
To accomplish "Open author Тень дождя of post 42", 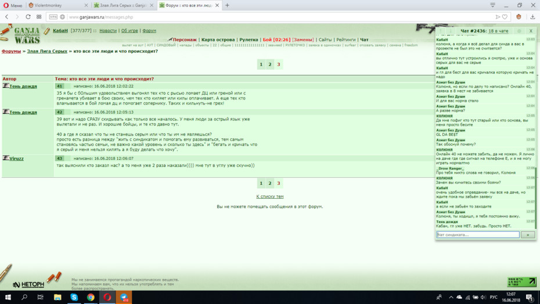I will point(23,112).
